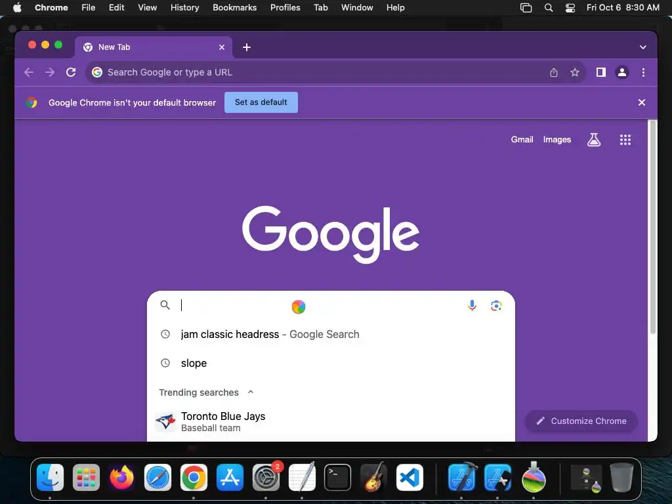
Task: Open Terminal from the Dock
Action: tap(338, 478)
